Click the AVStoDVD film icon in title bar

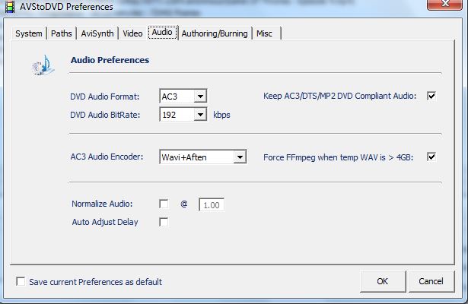point(10,7)
